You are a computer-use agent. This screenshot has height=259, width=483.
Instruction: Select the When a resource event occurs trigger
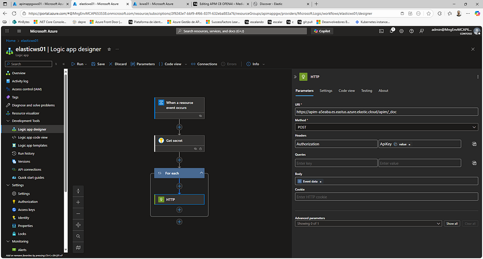[179, 108]
